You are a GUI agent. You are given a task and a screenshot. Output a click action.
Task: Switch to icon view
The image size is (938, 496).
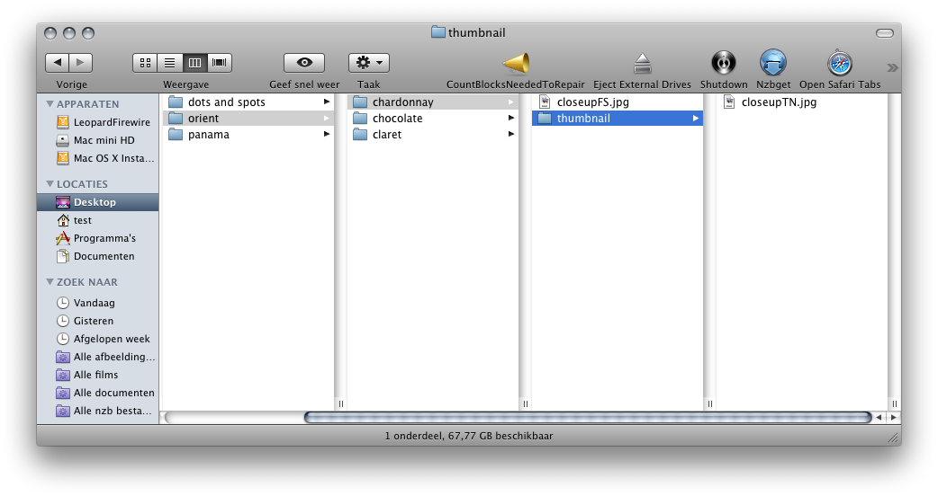point(145,62)
